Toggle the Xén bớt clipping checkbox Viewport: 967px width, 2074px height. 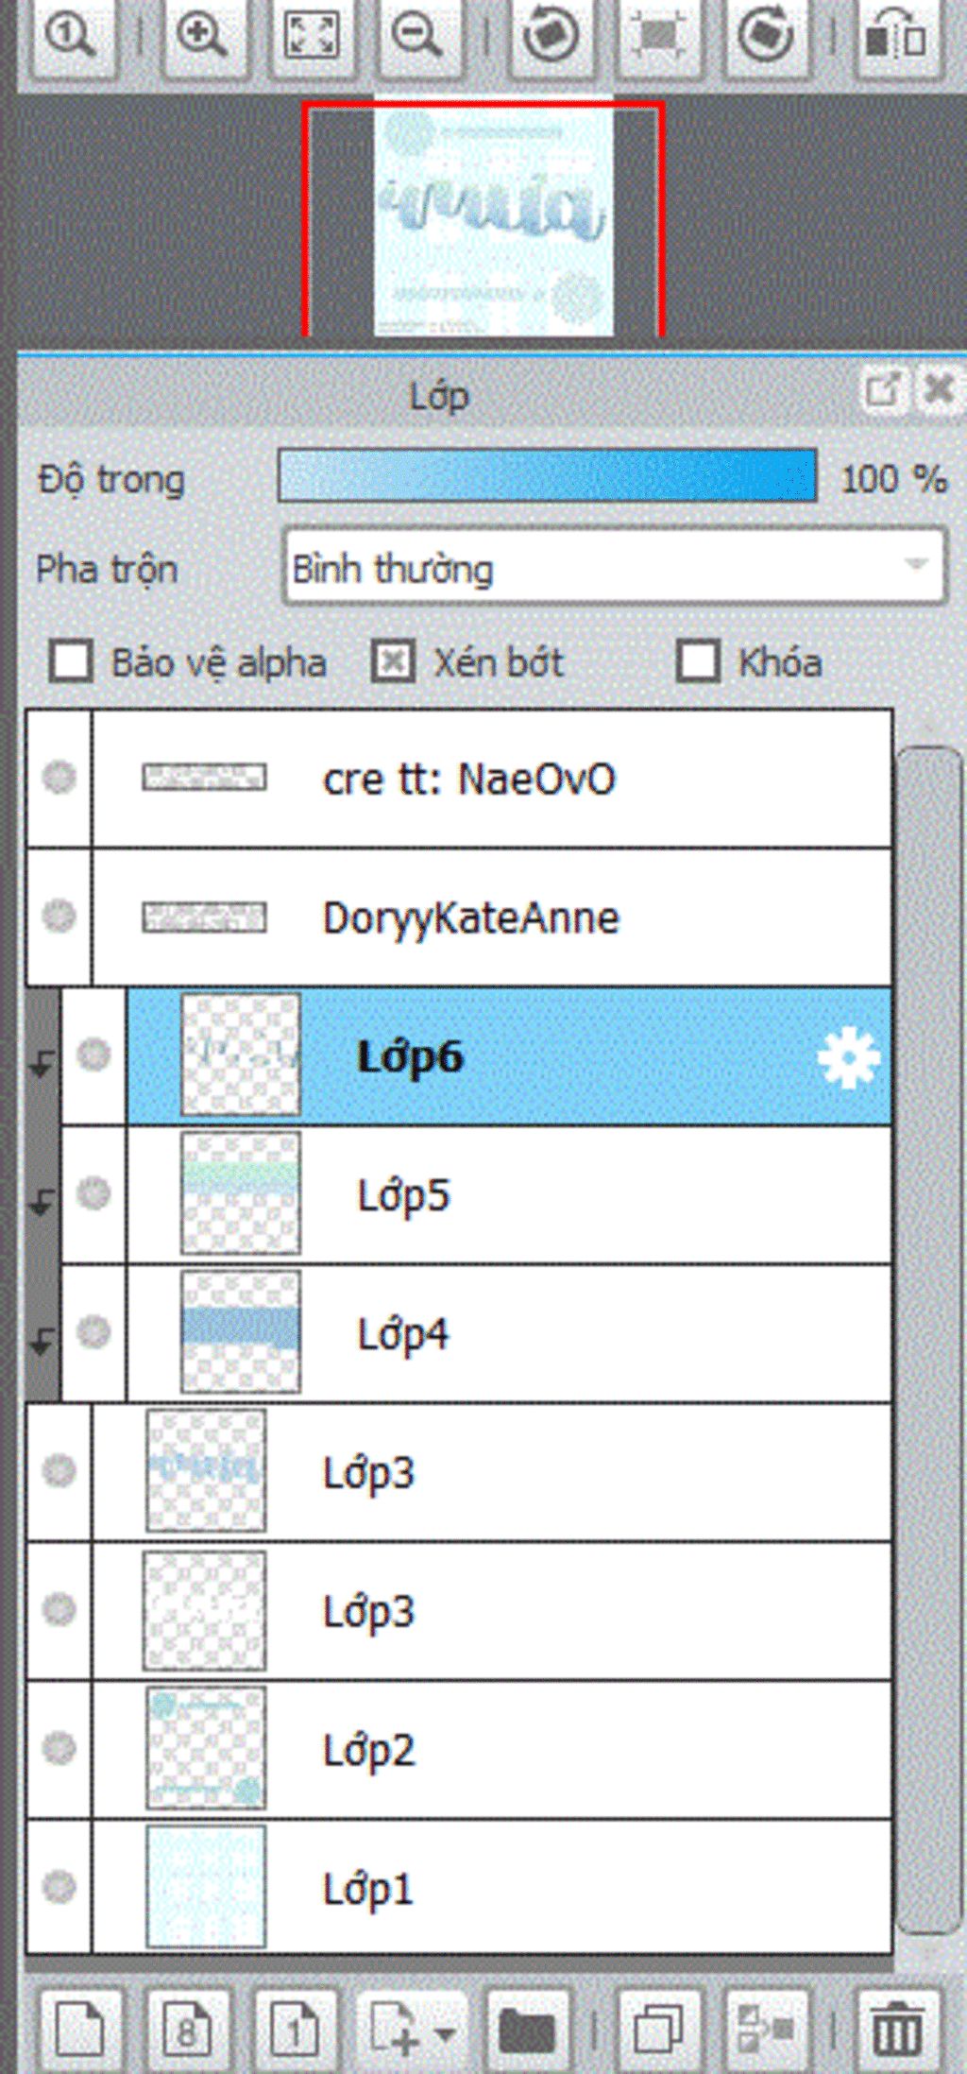point(393,661)
